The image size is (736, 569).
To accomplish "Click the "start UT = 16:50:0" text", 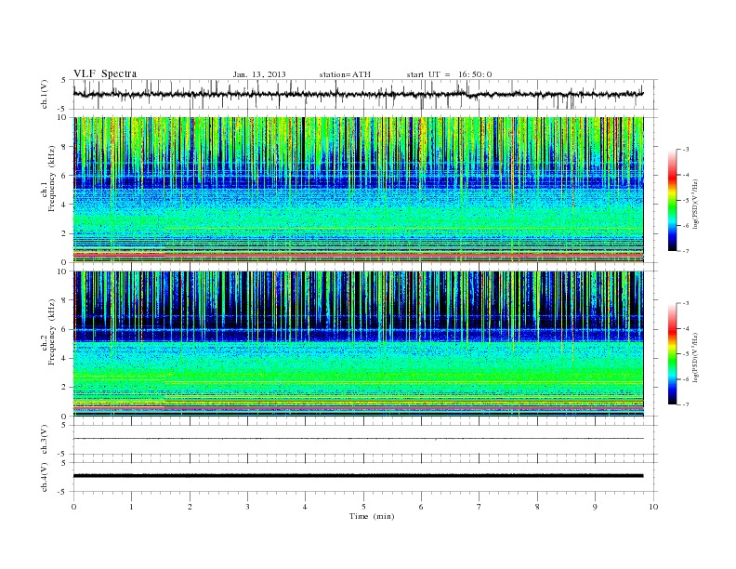I will (449, 74).
